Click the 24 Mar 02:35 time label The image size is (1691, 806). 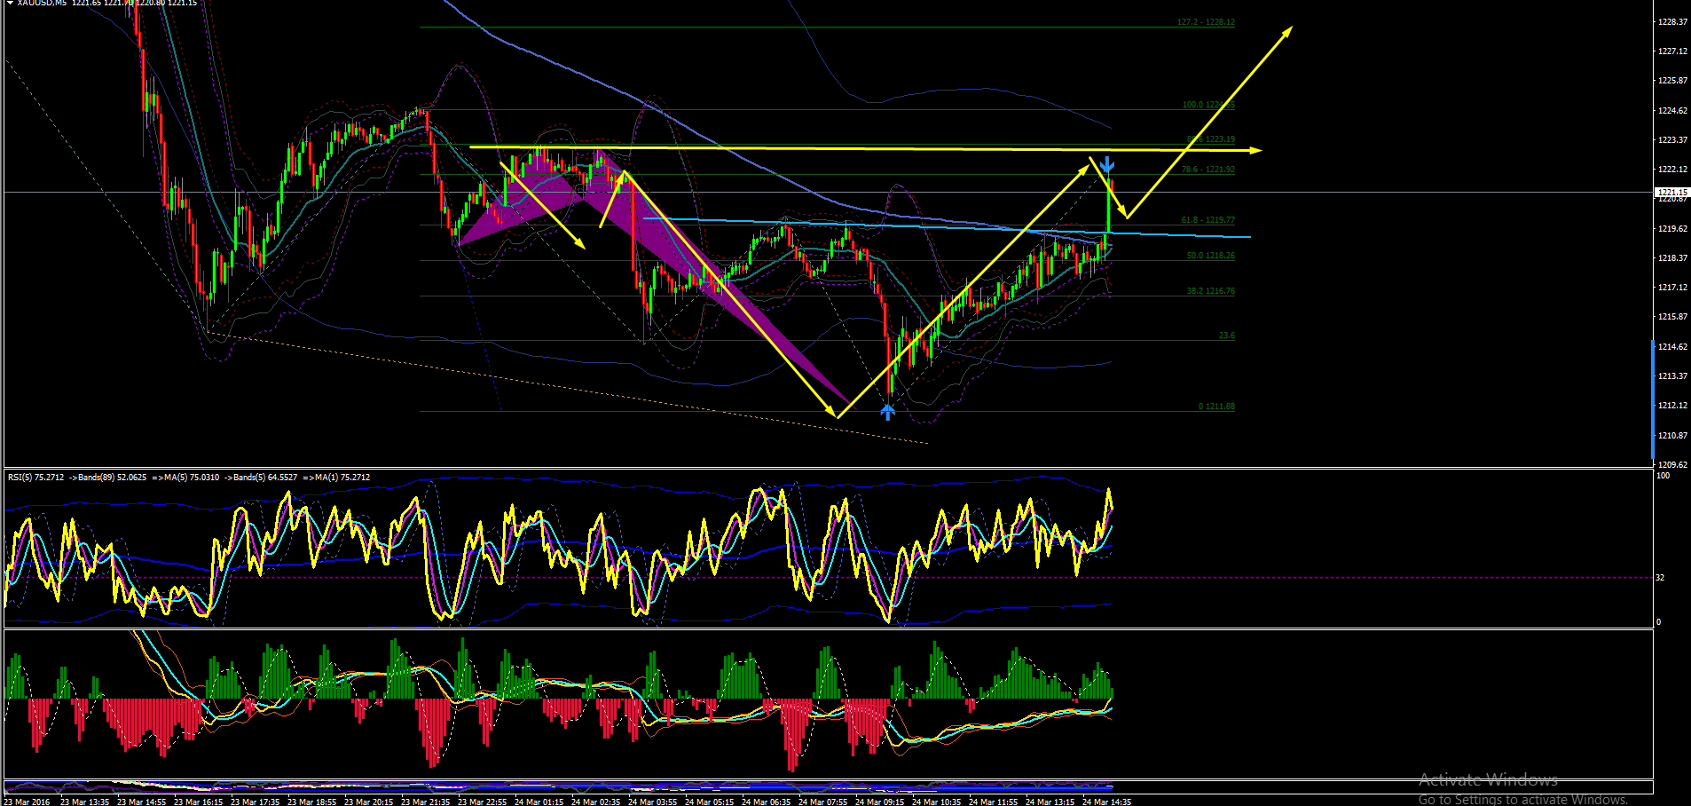click(595, 802)
